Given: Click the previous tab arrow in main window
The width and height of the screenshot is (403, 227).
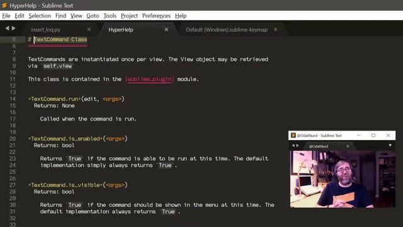Looking at the screenshot, I should pos(7,28).
